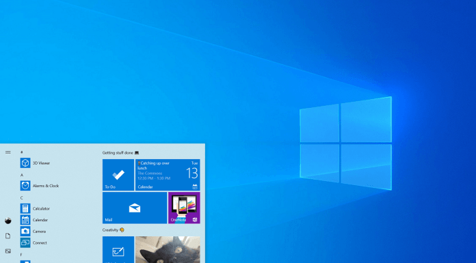Open the Mail tile
Viewport: 476px width, 263px height.
click(x=135, y=208)
